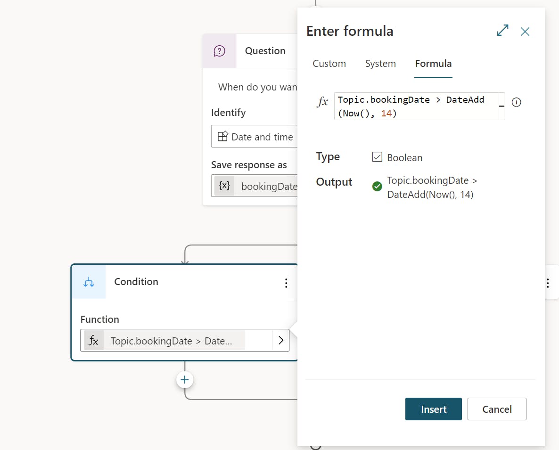Viewport: 559px width, 450px height.
Task: Select the Formula tab
Action: [x=433, y=64]
